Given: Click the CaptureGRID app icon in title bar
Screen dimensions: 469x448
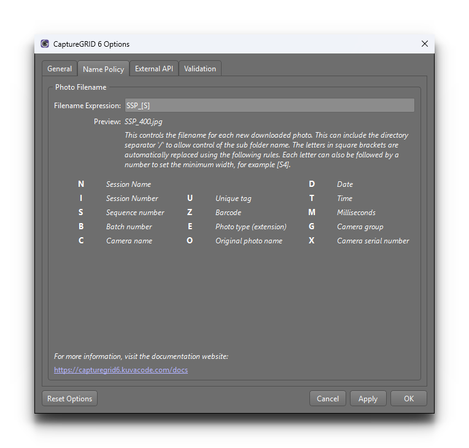Looking at the screenshot, I should click(x=45, y=44).
